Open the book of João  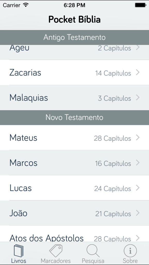coord(74,213)
